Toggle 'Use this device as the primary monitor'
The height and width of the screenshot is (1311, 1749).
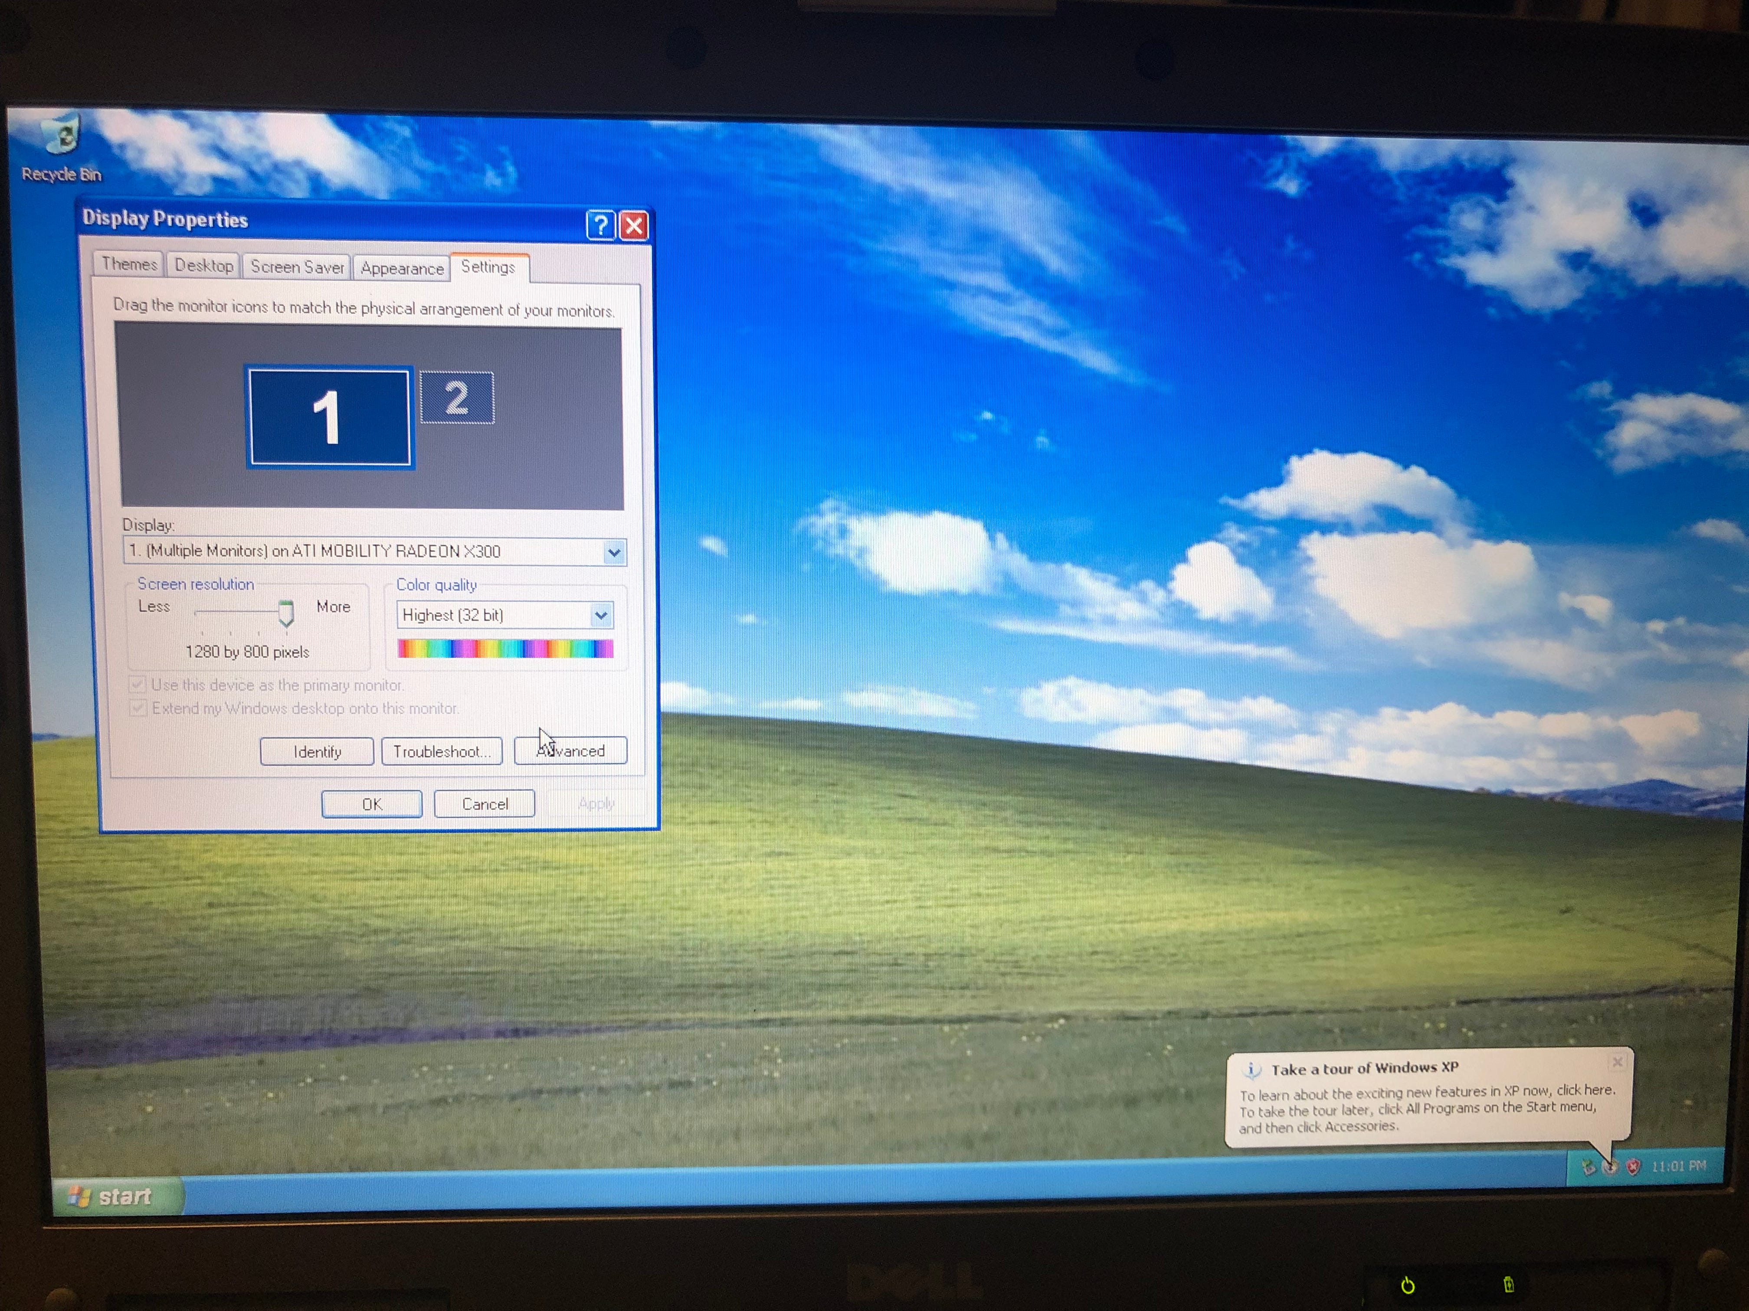tap(138, 685)
